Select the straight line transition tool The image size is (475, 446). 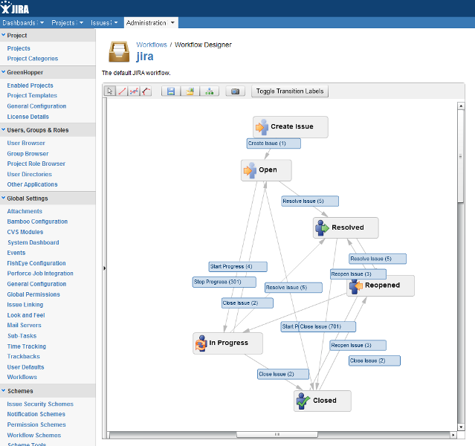point(122,91)
